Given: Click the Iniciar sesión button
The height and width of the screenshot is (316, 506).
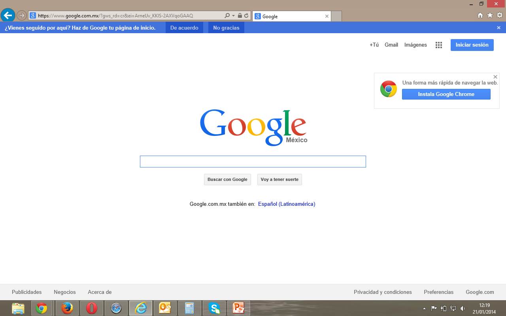Looking at the screenshot, I should coord(472,45).
